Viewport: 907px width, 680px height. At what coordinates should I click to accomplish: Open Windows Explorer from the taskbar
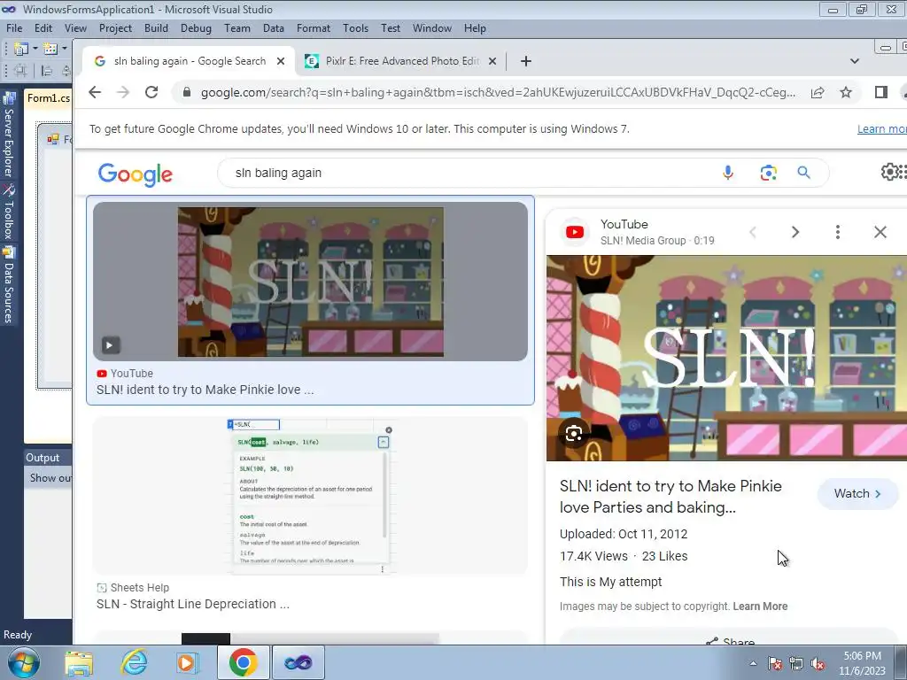(79, 662)
